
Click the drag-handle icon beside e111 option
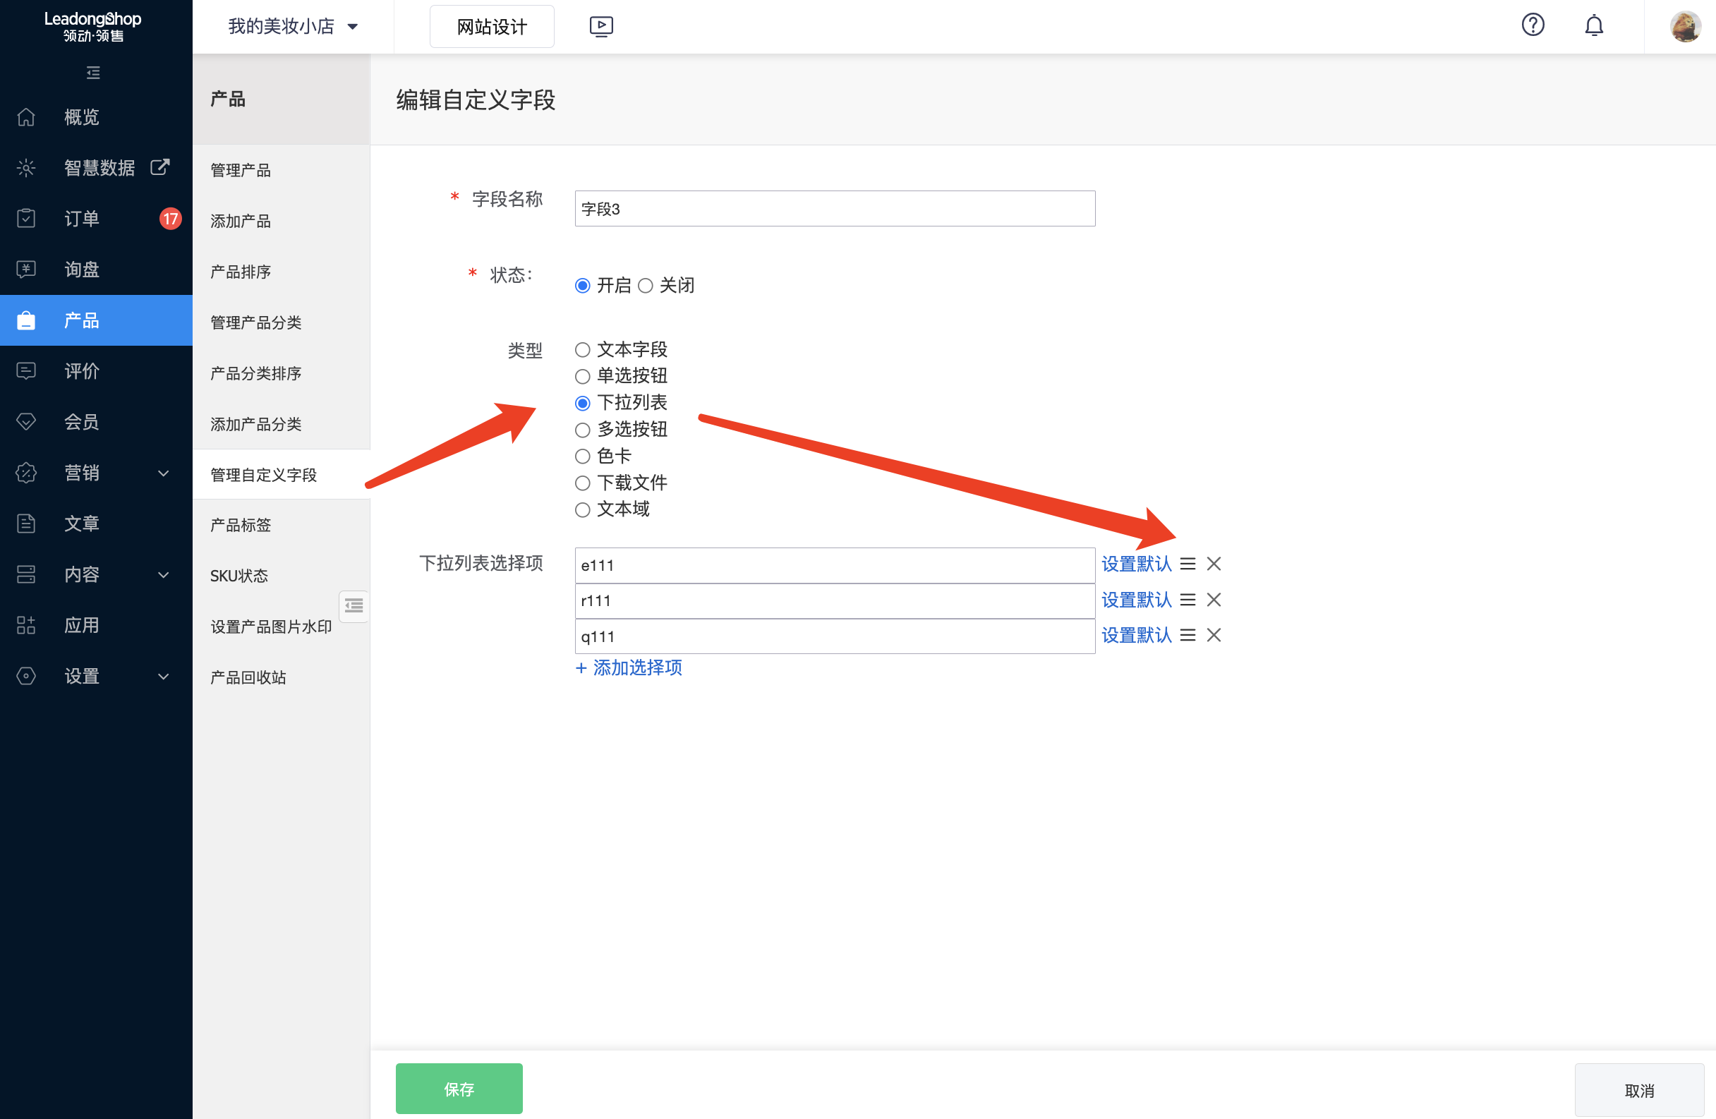pyautogui.click(x=1188, y=563)
